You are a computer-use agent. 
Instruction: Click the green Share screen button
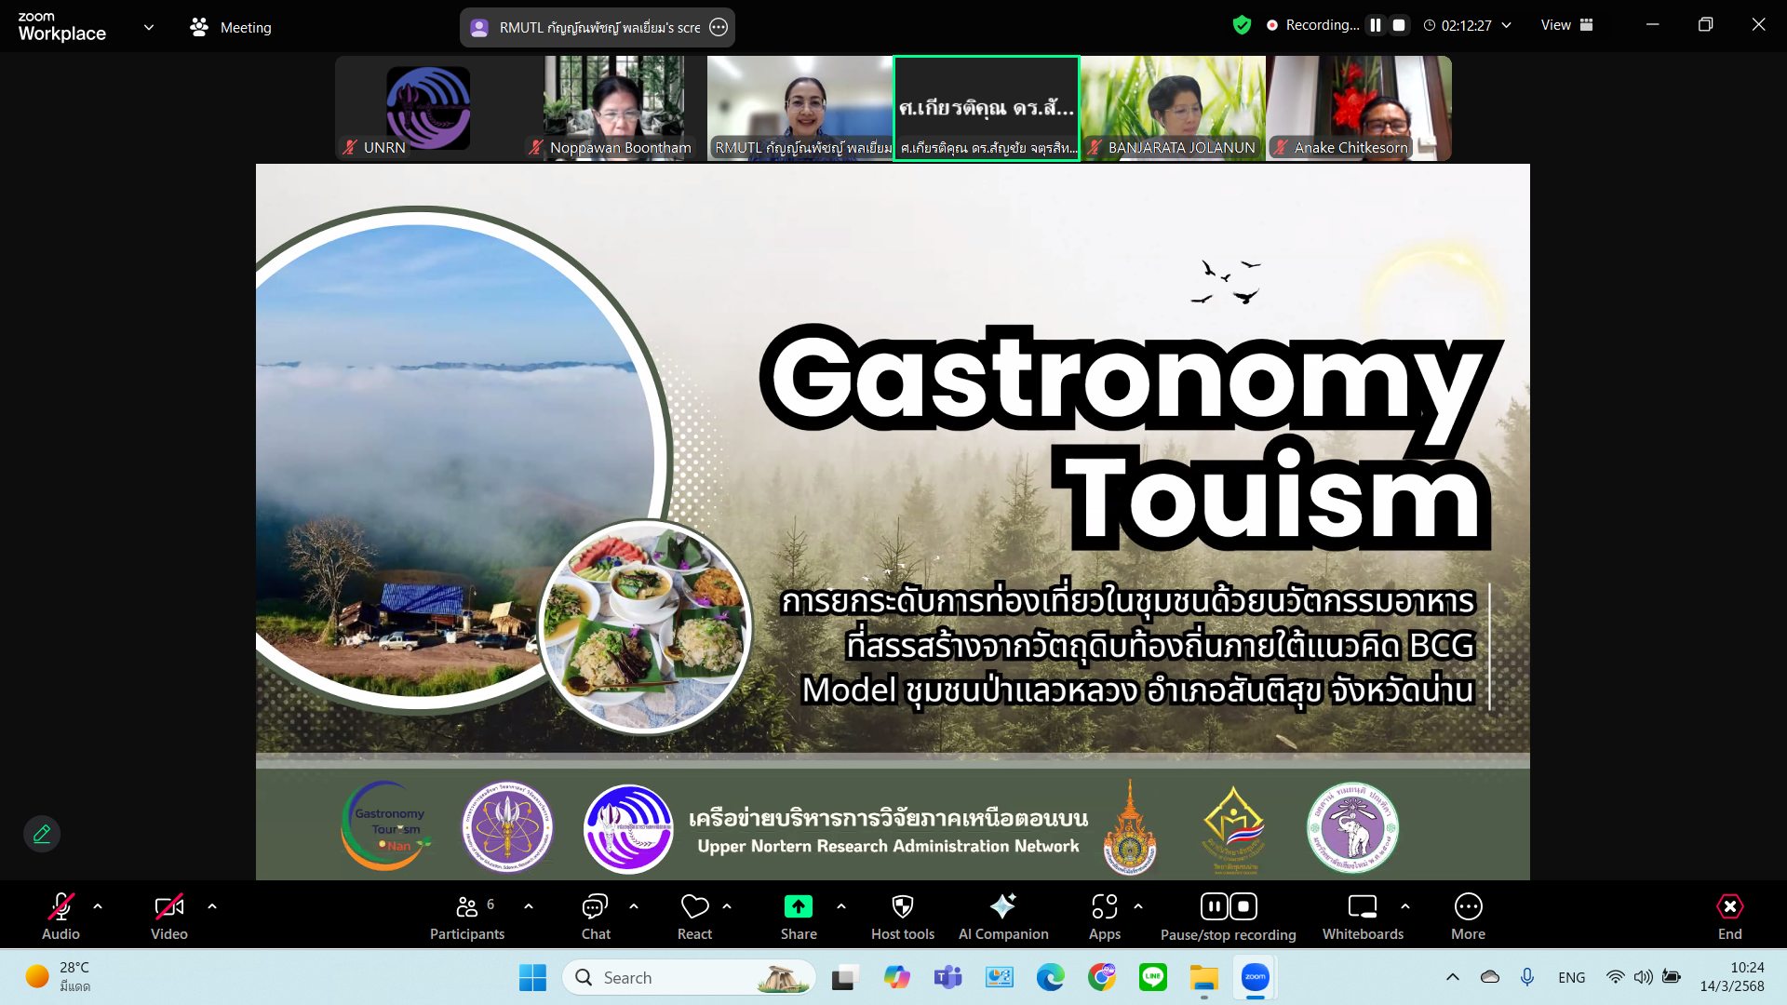coord(798,916)
